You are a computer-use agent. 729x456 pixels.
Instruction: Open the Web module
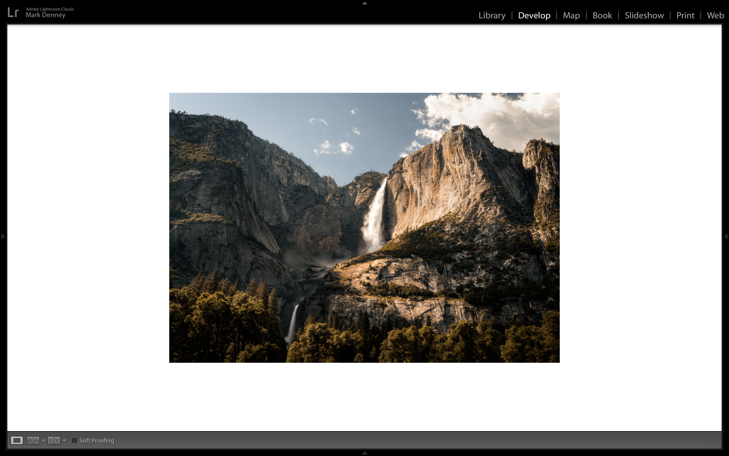[715, 15]
